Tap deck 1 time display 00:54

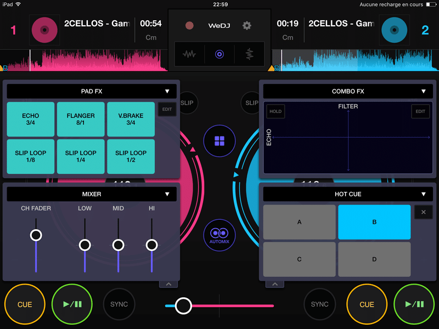click(151, 24)
